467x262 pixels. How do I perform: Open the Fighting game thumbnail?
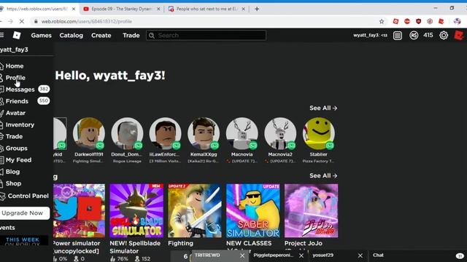tap(195, 210)
